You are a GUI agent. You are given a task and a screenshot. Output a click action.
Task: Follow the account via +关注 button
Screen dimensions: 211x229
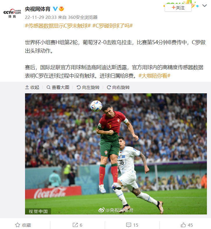pos(178,8)
